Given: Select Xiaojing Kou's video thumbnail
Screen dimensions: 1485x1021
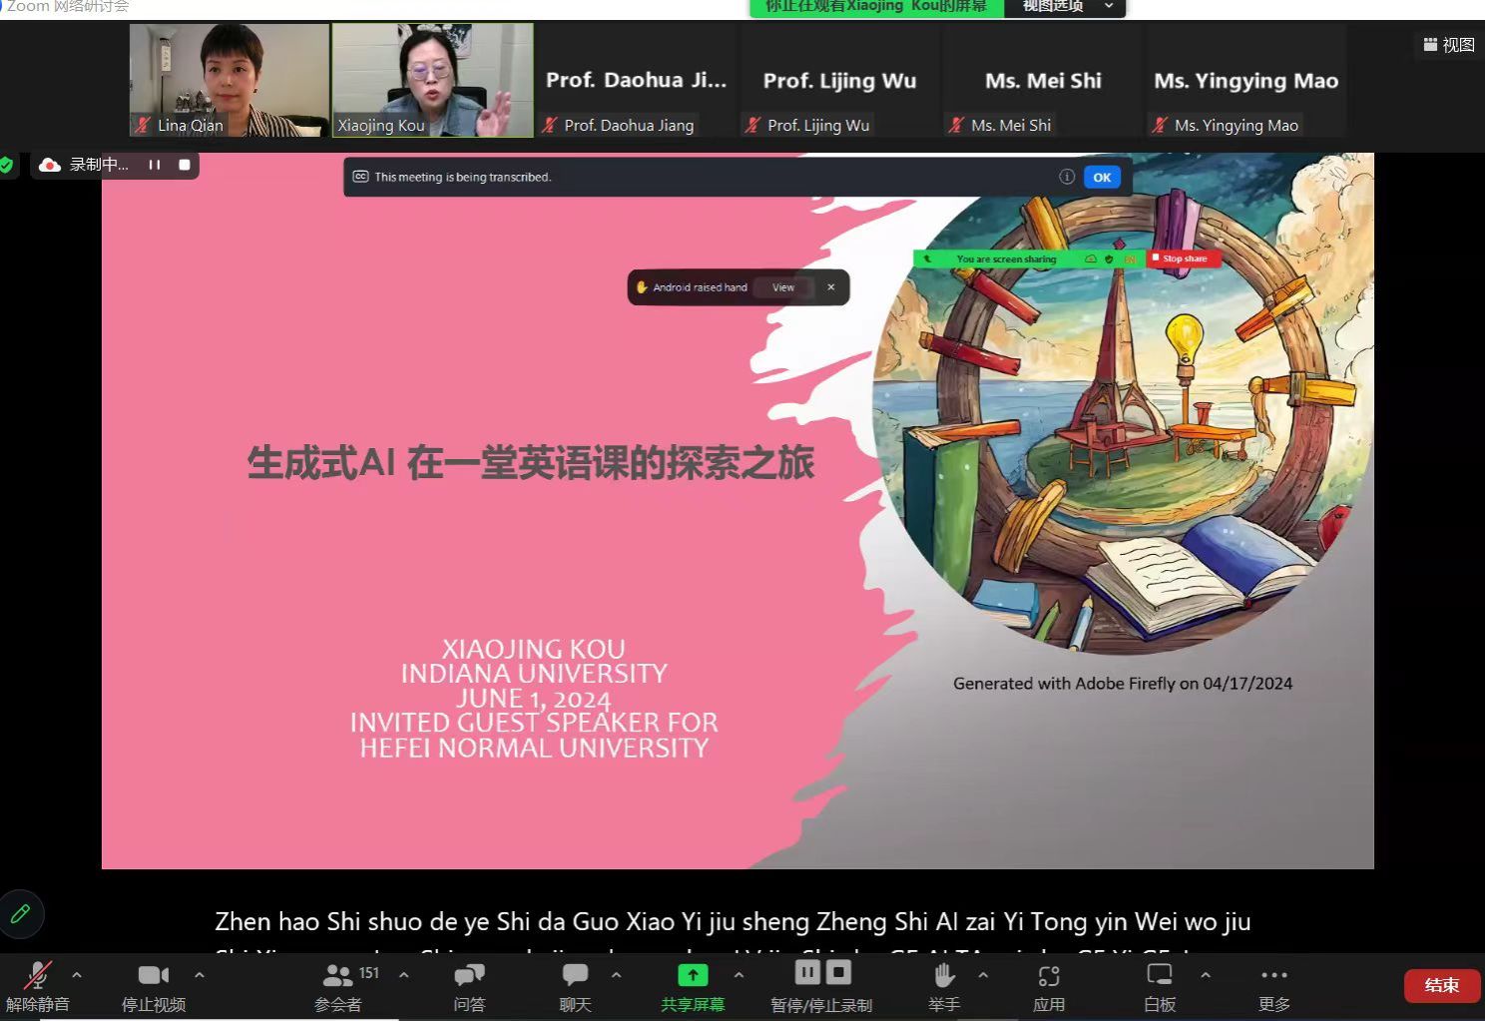Looking at the screenshot, I should pos(432,80).
